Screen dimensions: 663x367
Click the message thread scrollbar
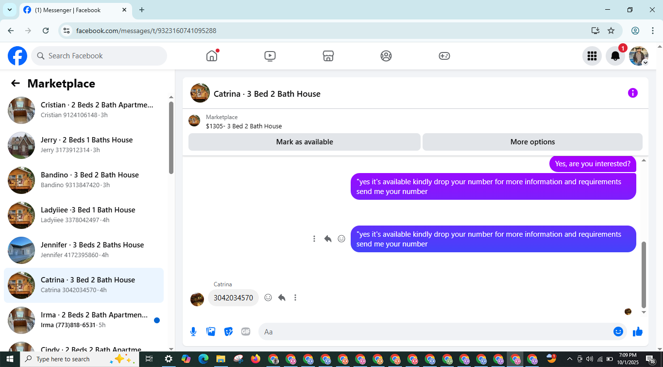coord(644,275)
